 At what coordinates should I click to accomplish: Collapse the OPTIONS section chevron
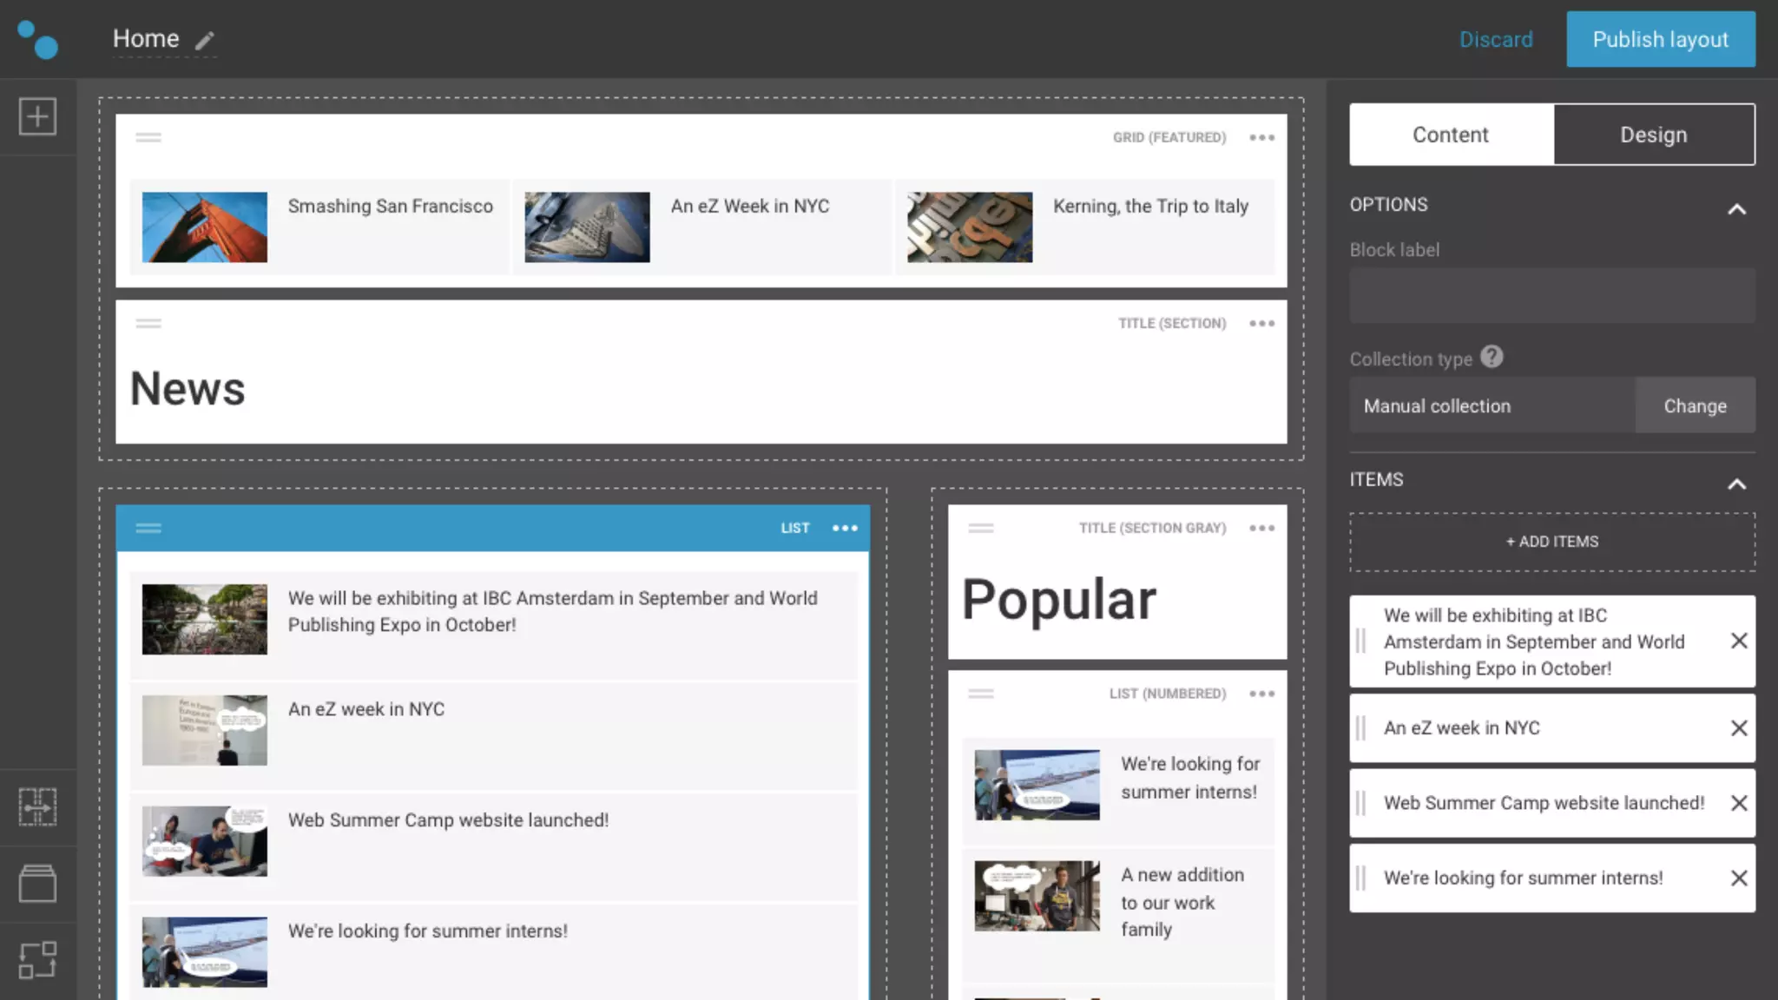[1736, 209]
